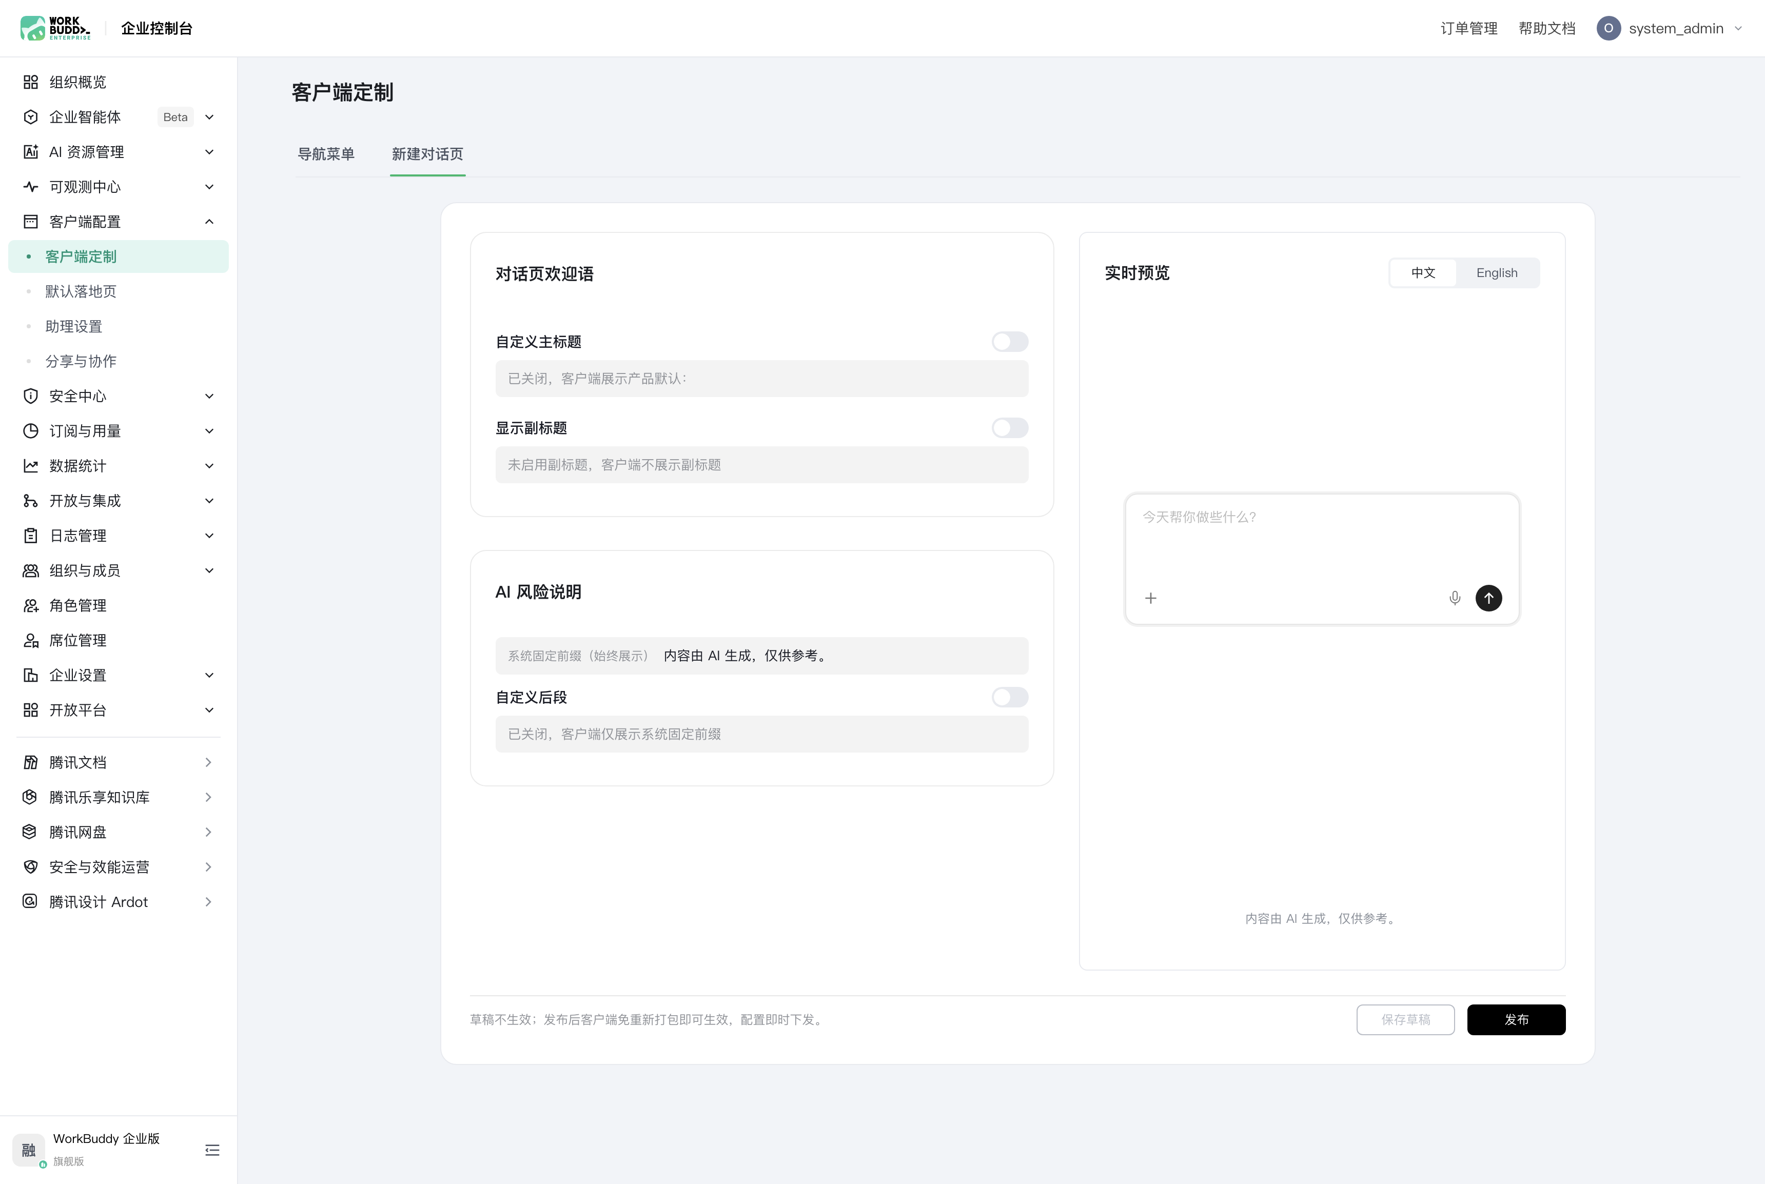Click the 自定义主标题 text field

[x=761, y=378]
